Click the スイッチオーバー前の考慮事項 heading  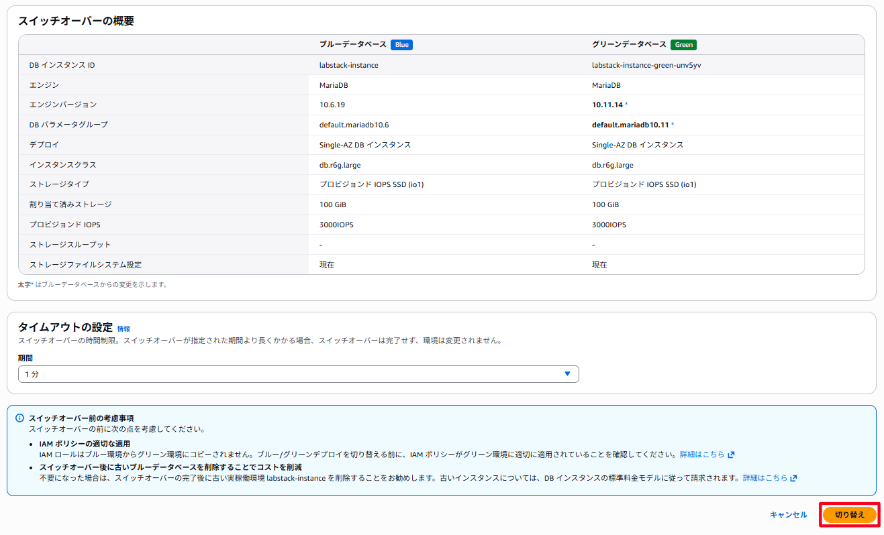81,418
